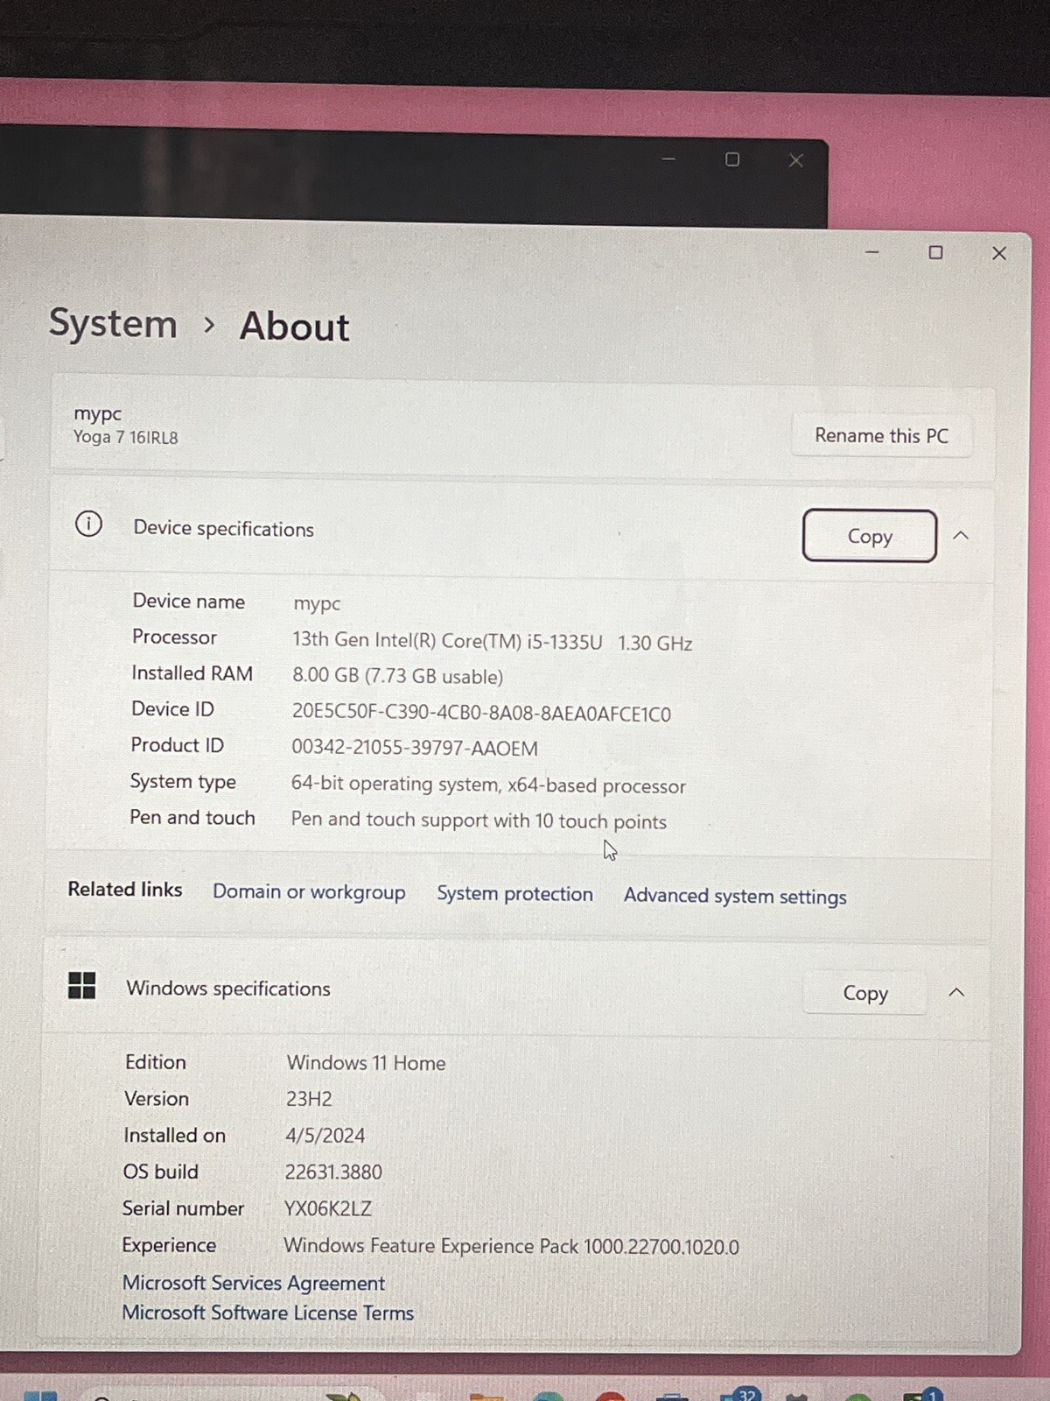Minimize the dark window behind Settings
1050x1401 pixels.
pos(669,158)
